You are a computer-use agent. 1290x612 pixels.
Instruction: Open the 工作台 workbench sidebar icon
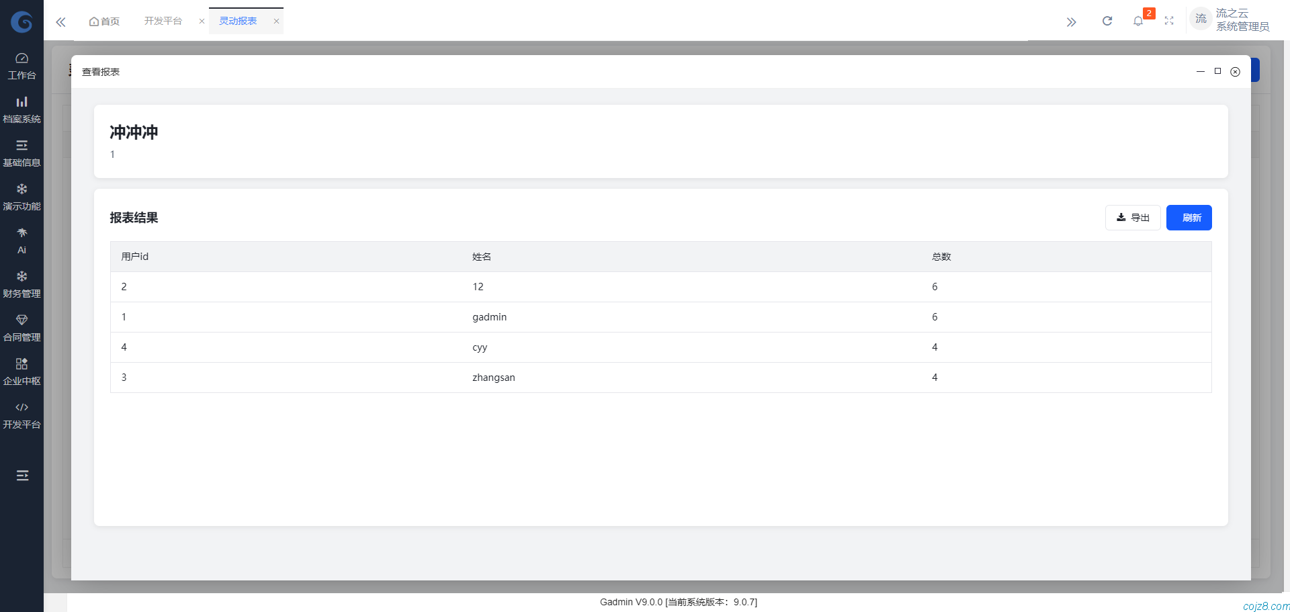pyautogui.click(x=21, y=66)
